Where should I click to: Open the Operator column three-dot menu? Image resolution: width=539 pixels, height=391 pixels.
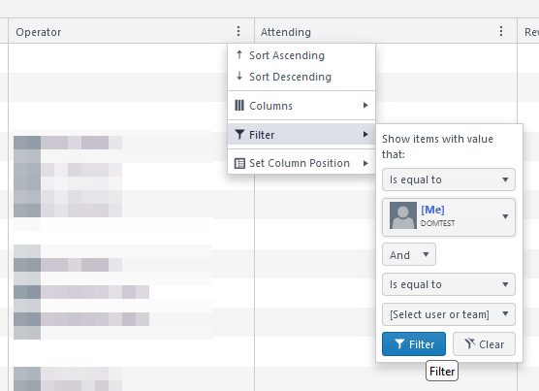(238, 31)
